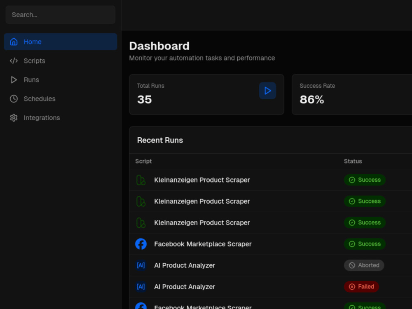Click the Success Rate label

(317, 86)
